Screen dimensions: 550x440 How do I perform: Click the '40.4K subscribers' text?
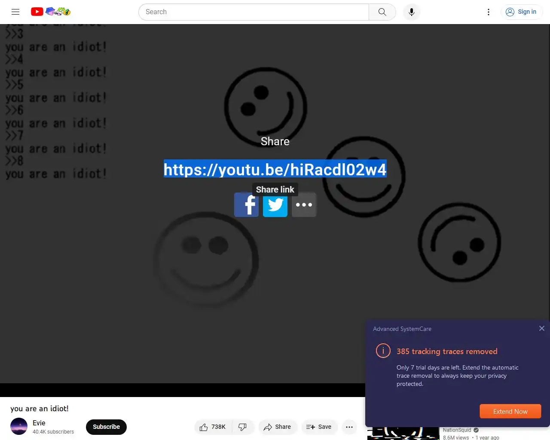[53, 432]
